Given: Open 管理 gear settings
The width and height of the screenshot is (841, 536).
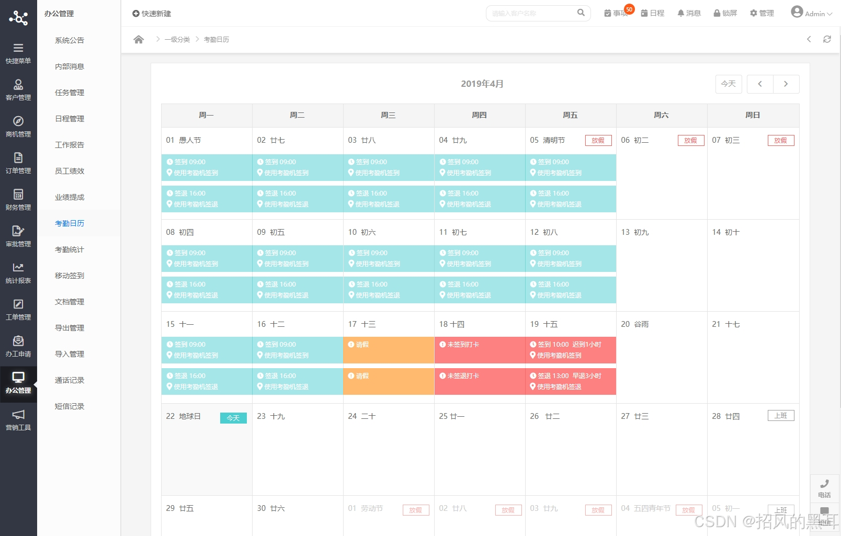Looking at the screenshot, I should [762, 13].
